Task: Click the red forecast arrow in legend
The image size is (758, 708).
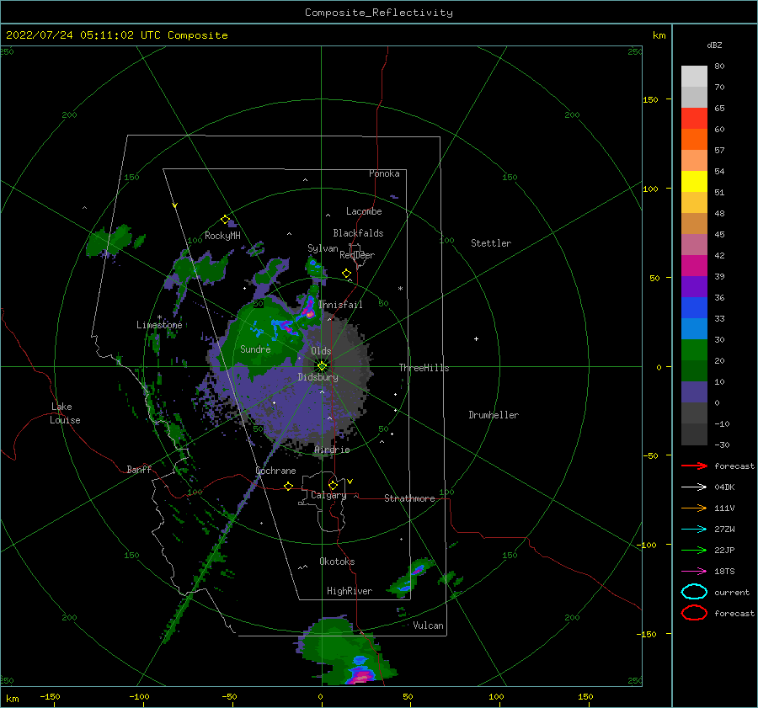Action: 694,466
